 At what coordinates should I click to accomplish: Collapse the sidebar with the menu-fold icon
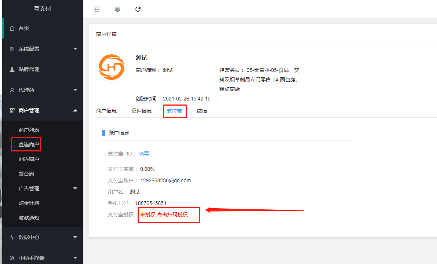pos(97,9)
